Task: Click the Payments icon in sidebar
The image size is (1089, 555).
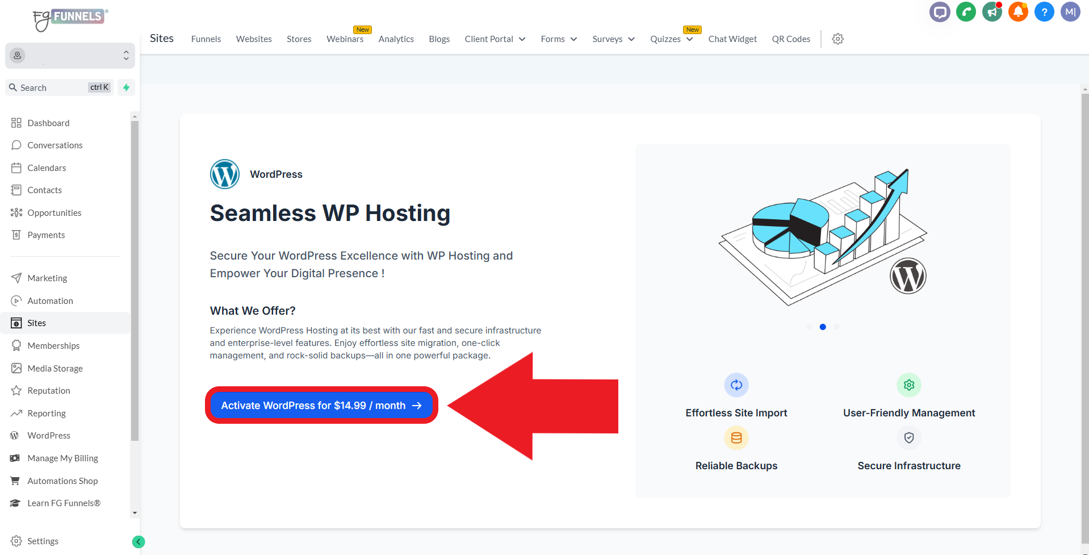Action: click(16, 235)
